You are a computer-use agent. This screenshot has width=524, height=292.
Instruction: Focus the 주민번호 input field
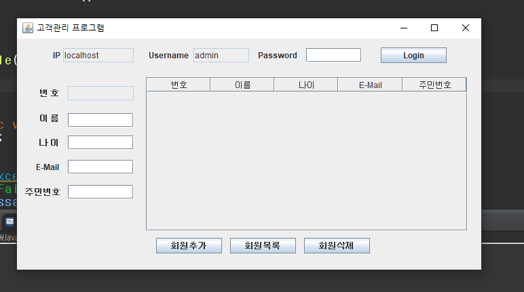click(100, 192)
